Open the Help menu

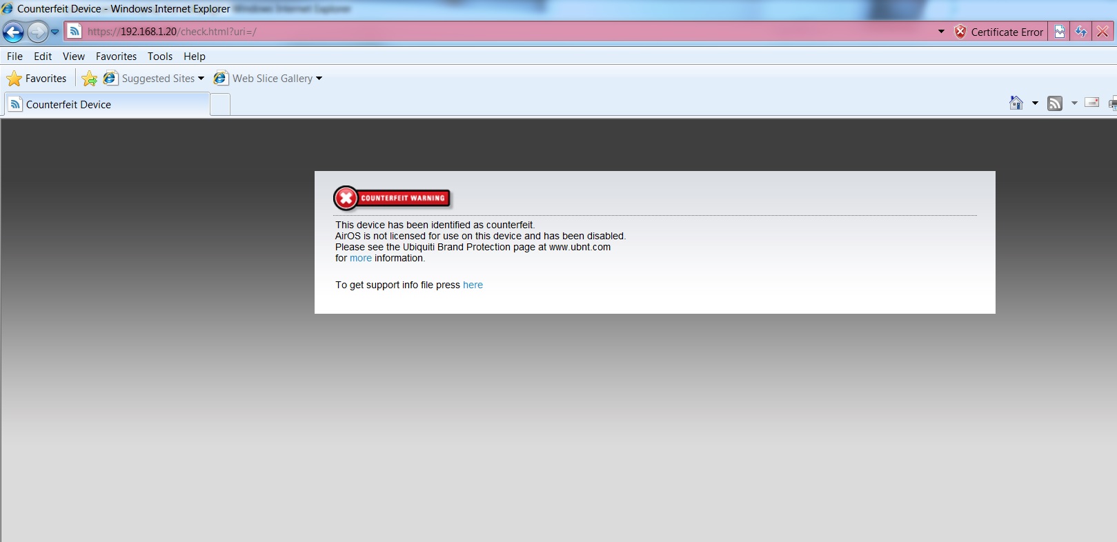point(195,57)
